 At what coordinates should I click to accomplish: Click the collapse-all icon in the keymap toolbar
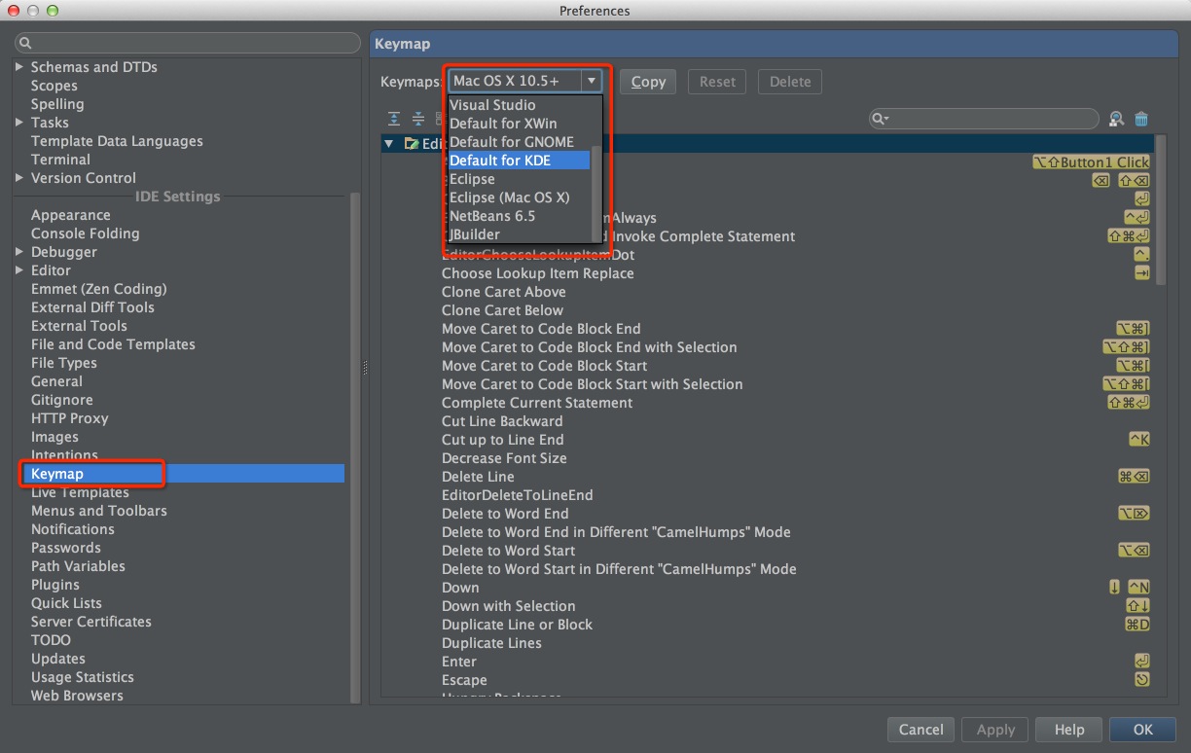[419, 118]
